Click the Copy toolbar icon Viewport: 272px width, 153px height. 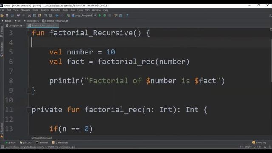(x=34, y=15)
